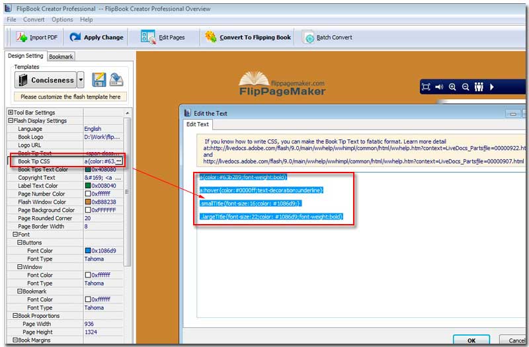Viewport: 529px width, 347px height.
Task: Click the .smallTitle CSS line
Action: (250, 204)
